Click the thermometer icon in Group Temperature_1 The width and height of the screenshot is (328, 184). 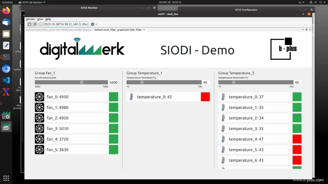pyautogui.click(x=131, y=97)
